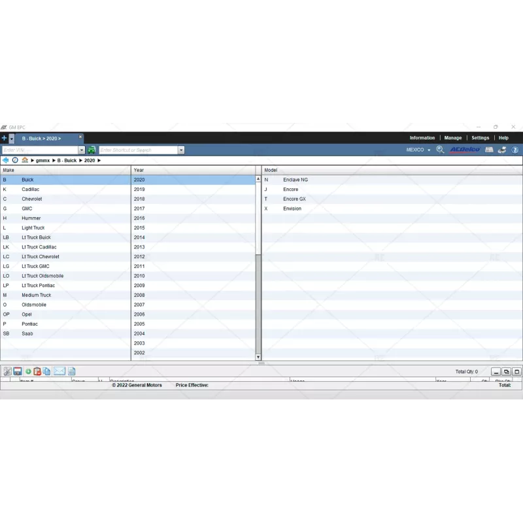The height and width of the screenshot is (523, 523).
Task: Click the green vehicle icon beside VIN field
Action: [92, 150]
